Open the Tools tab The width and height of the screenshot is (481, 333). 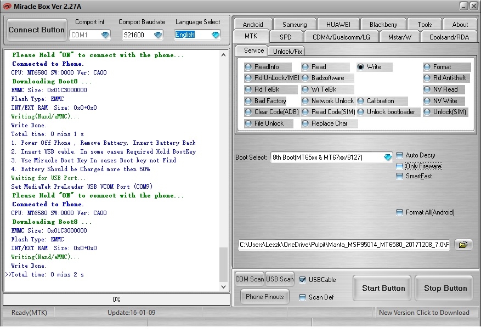click(425, 24)
